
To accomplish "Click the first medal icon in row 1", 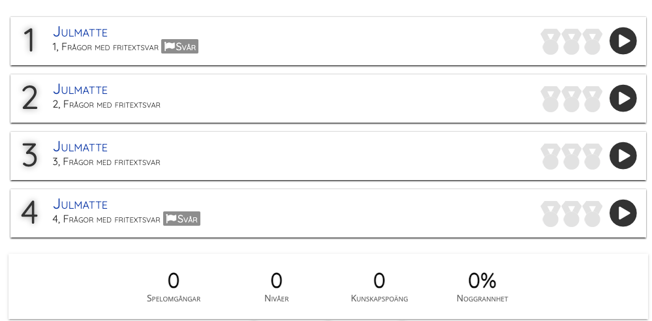I will tap(550, 42).
